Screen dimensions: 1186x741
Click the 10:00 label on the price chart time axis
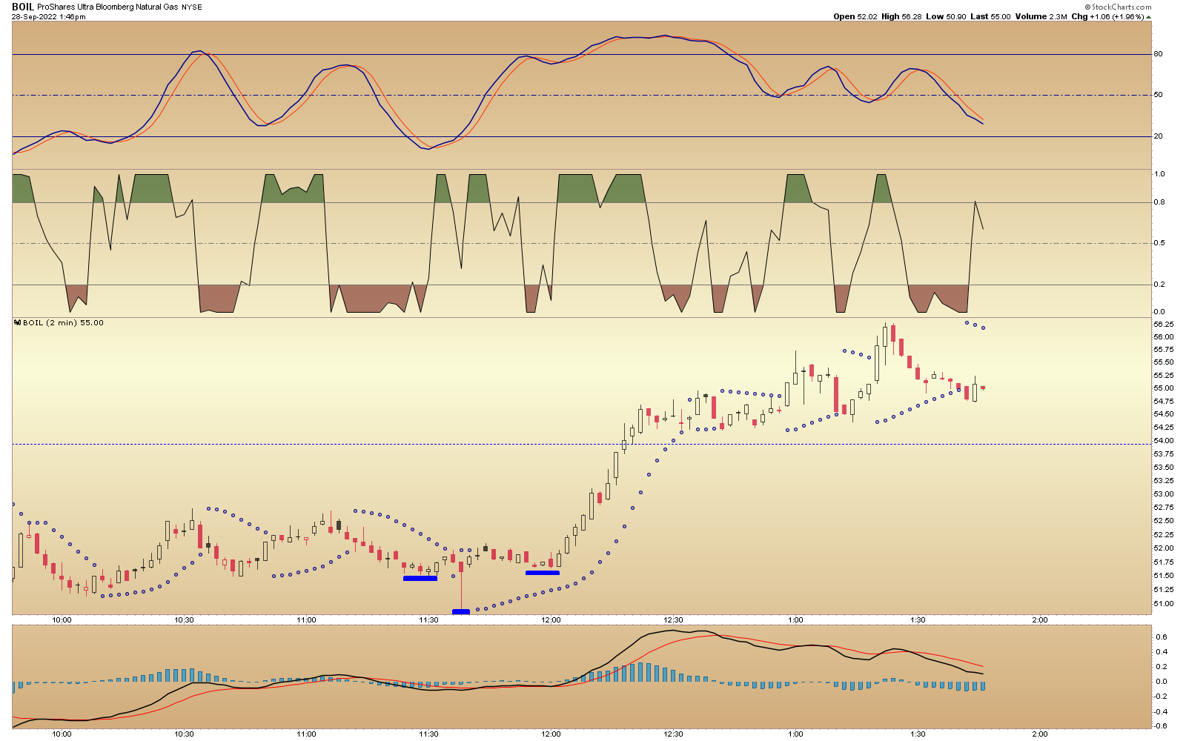[x=62, y=620]
